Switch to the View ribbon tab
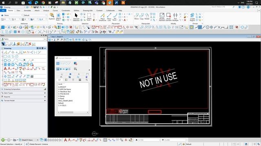 pos(18,11)
